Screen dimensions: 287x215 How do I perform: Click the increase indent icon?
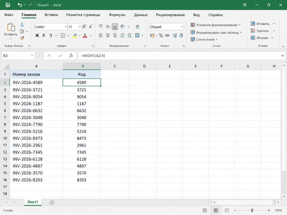[129, 36]
